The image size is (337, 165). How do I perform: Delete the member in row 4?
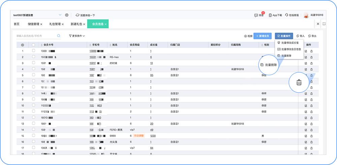[x=311, y=69]
